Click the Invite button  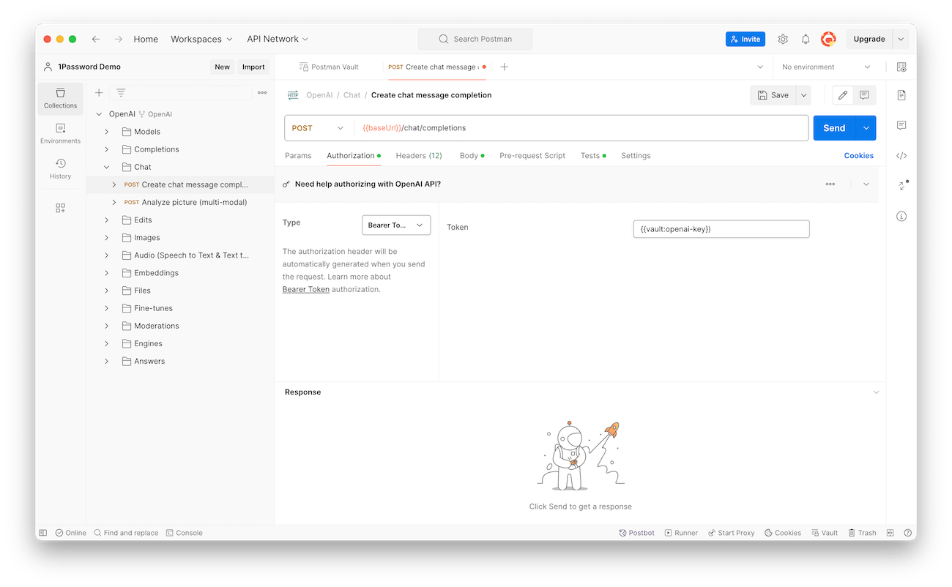(x=745, y=39)
